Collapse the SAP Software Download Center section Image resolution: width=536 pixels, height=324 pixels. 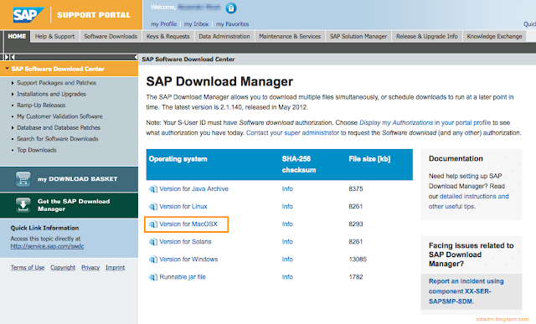click(7, 69)
